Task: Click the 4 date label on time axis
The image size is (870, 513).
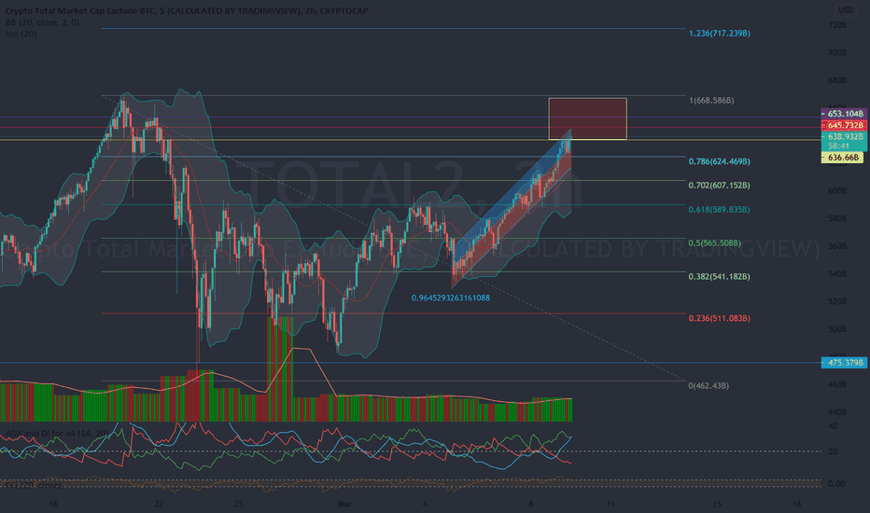Action: 425,504
